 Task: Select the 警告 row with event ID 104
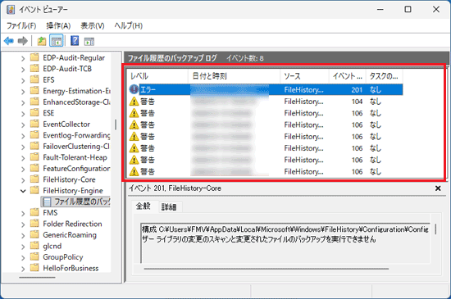pyautogui.click(x=266, y=102)
